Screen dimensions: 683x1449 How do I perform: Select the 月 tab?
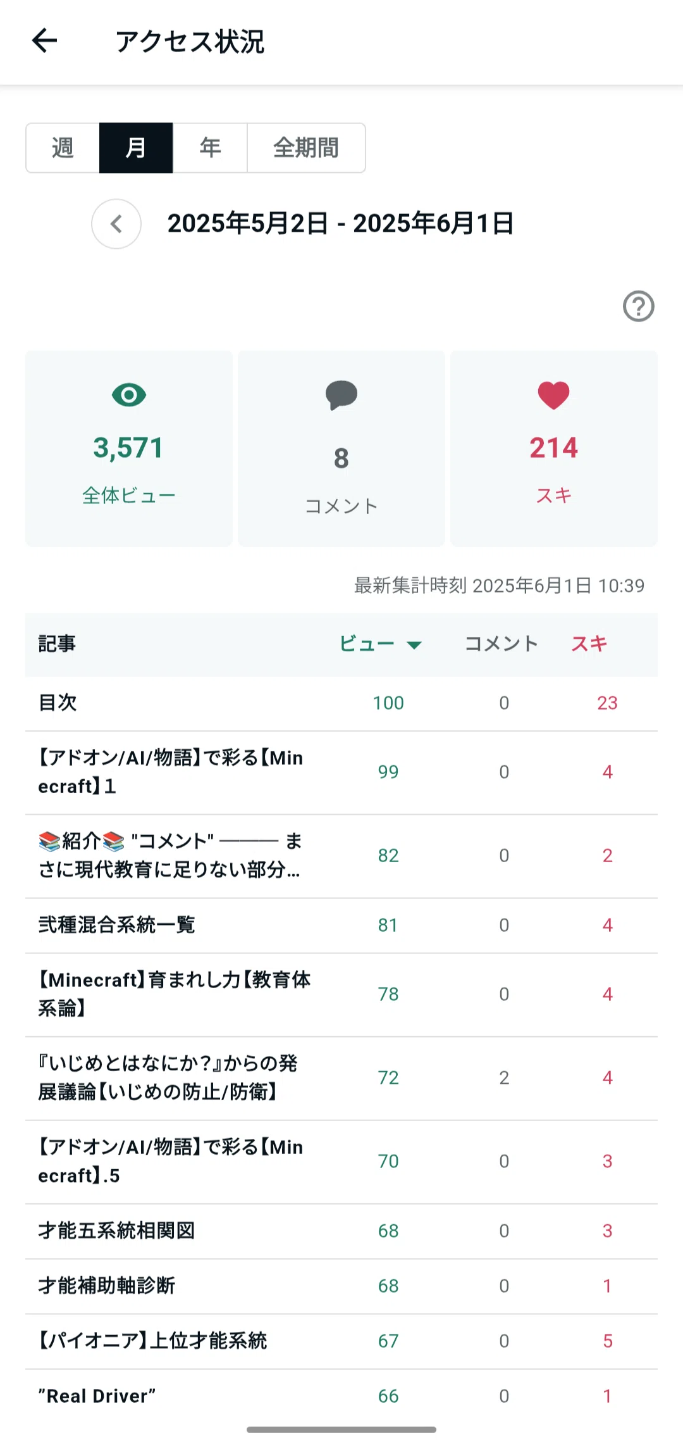pyautogui.click(x=136, y=147)
